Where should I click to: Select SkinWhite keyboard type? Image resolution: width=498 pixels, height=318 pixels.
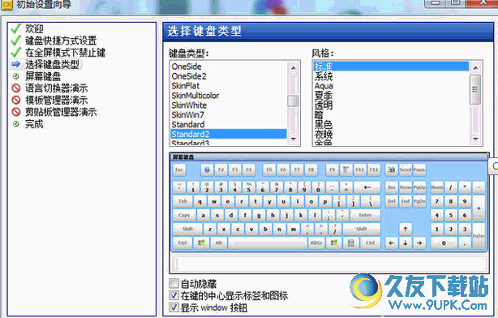(x=229, y=105)
